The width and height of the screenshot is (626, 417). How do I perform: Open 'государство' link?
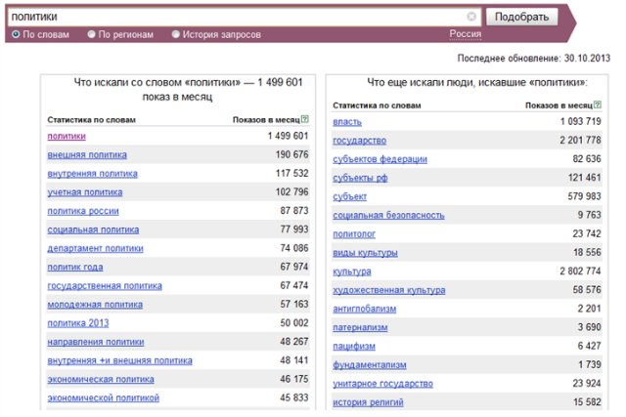[x=360, y=141]
